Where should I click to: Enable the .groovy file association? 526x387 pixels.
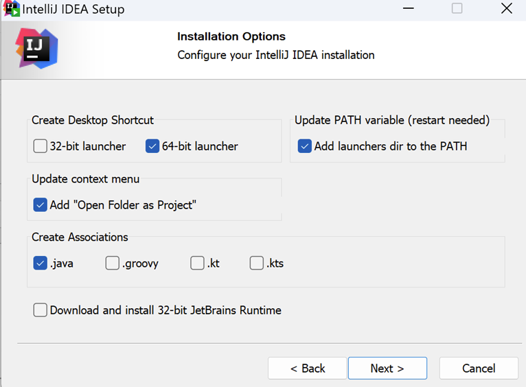pos(112,263)
